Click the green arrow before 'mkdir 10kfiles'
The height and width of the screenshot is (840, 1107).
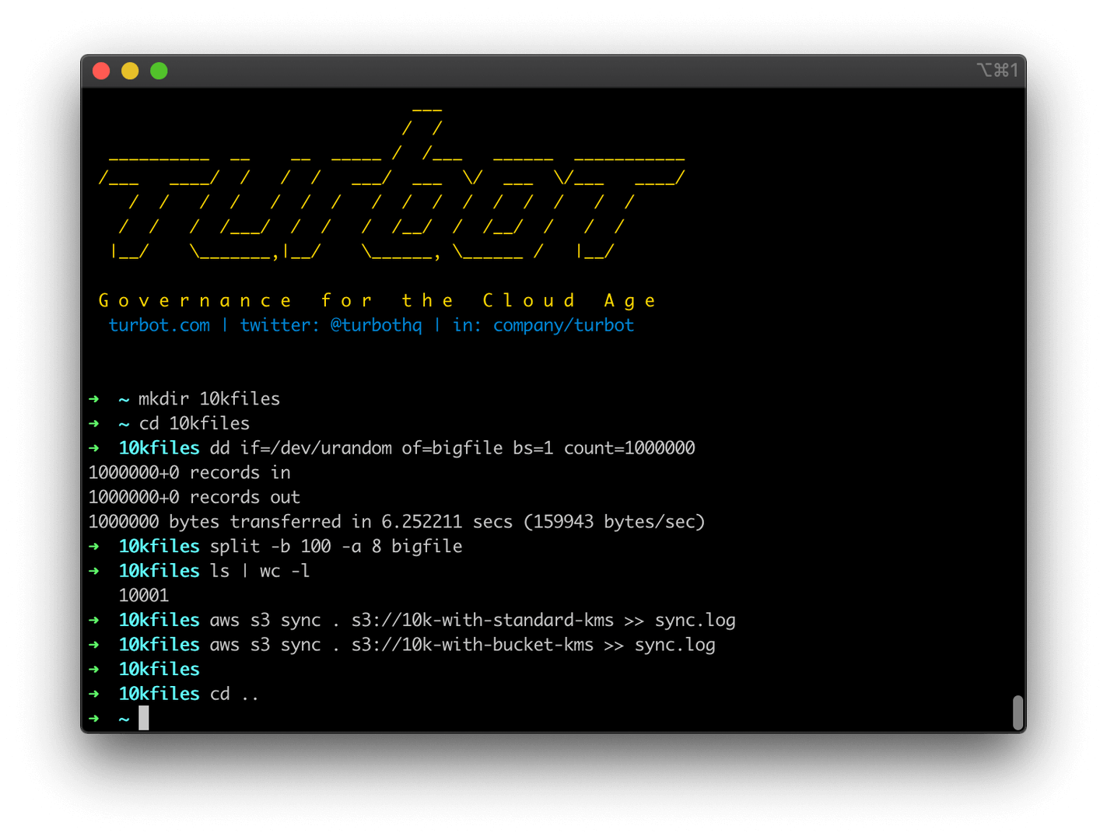pos(94,399)
